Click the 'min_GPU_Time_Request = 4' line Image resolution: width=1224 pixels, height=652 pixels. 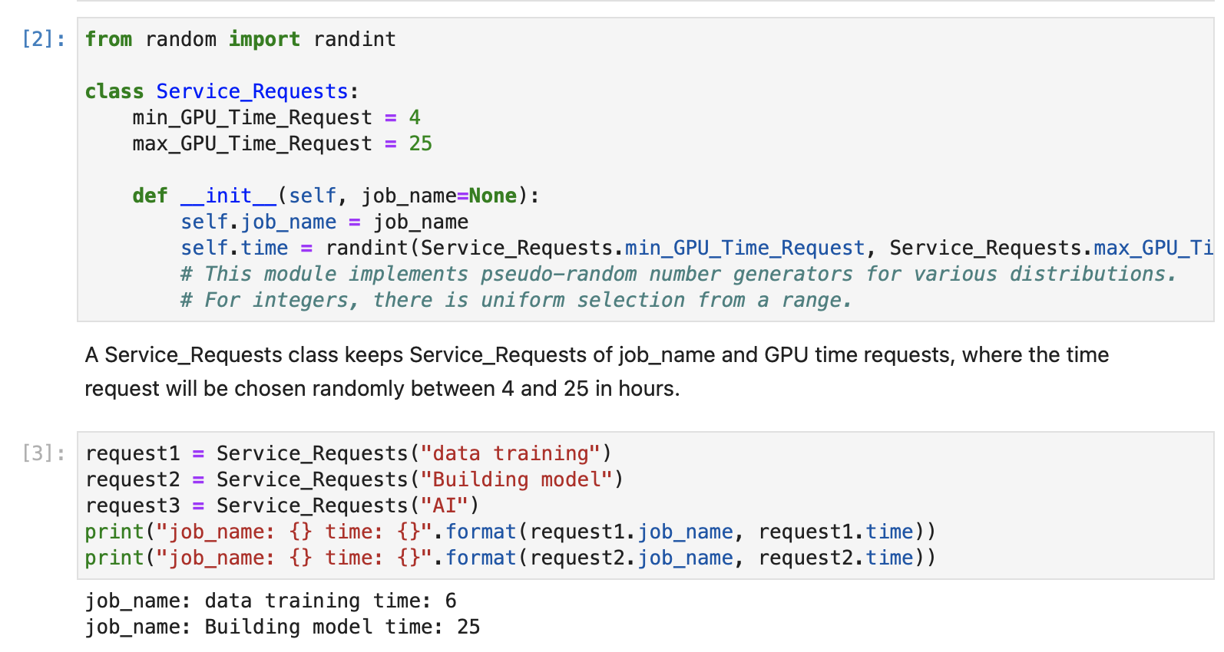click(276, 117)
